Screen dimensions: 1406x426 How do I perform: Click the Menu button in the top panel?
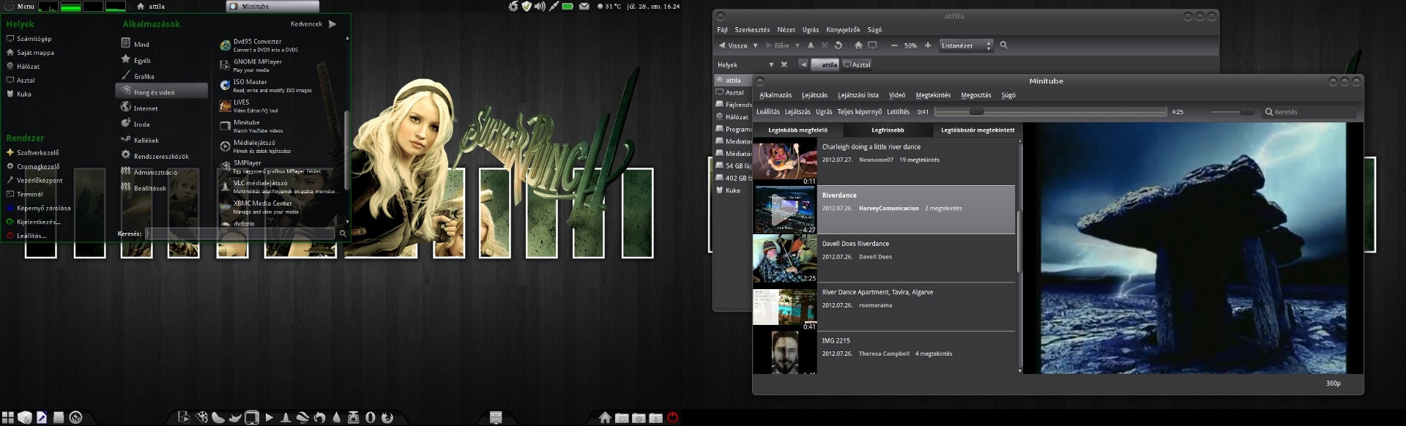(x=20, y=6)
